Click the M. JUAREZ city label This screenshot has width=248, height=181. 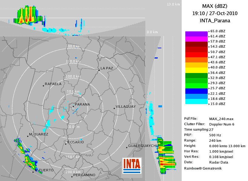tap(38, 134)
